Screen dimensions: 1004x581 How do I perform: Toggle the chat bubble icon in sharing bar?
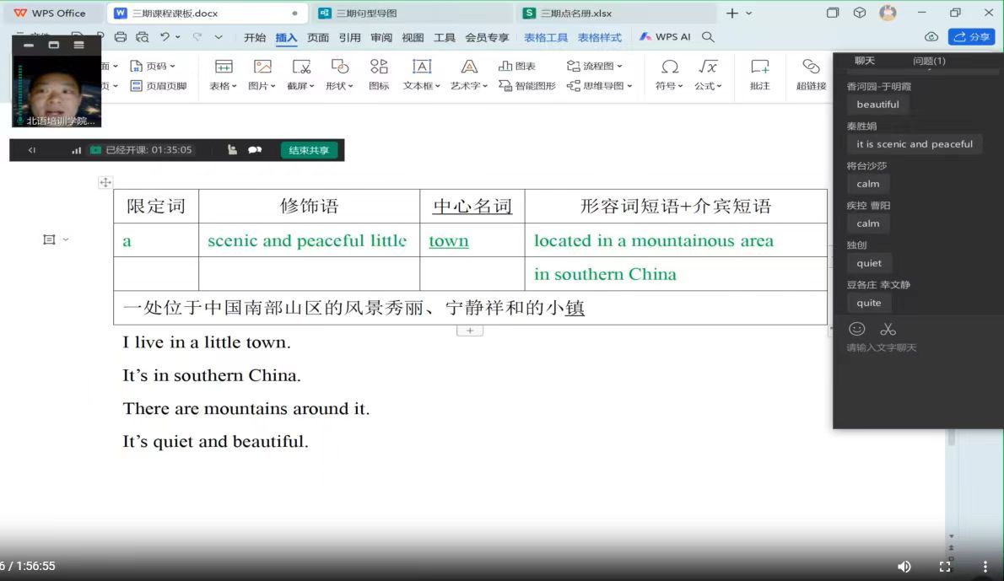coord(254,150)
